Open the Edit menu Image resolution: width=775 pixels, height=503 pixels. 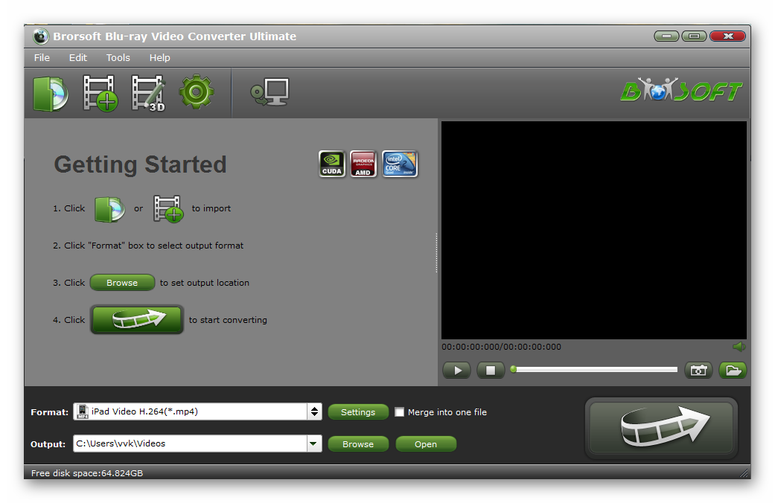[x=78, y=58]
